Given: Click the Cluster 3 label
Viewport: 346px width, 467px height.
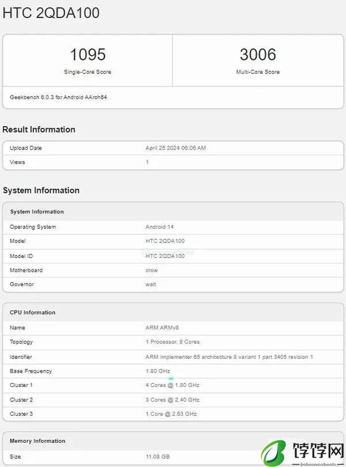Looking at the screenshot, I should click(21, 413).
